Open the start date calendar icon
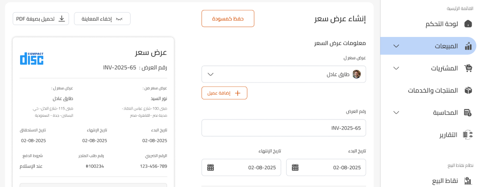483x187 pixels. [295, 168]
